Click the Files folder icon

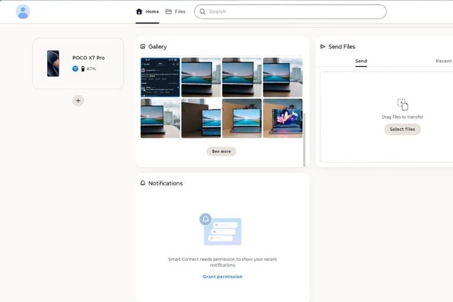coord(169,11)
